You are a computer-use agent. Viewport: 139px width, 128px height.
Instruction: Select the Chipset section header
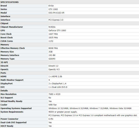click(4, 23)
